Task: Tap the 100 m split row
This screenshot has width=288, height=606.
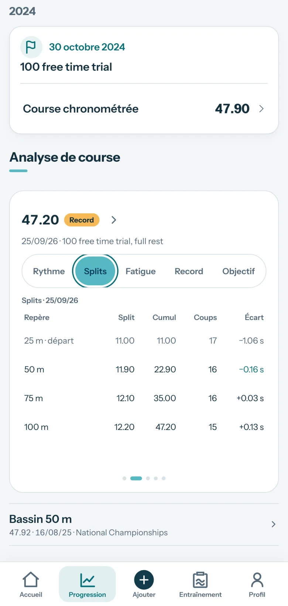Action: (x=144, y=427)
